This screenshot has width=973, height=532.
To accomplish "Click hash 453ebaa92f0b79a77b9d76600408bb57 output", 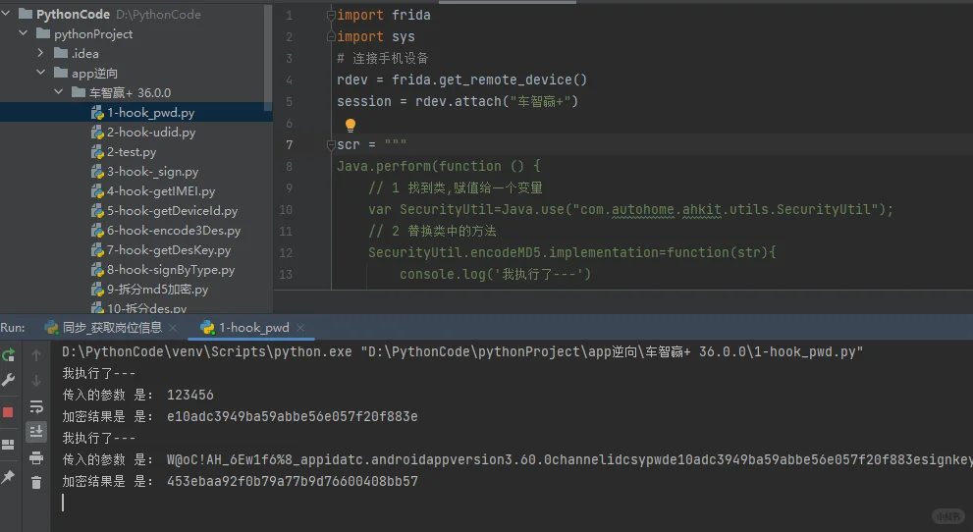I will pos(293,481).
